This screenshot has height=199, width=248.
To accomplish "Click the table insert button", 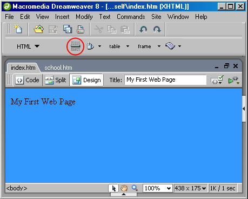I will coord(115,47).
